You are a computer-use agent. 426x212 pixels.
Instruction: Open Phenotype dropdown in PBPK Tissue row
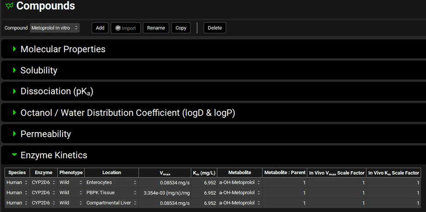coord(71,193)
